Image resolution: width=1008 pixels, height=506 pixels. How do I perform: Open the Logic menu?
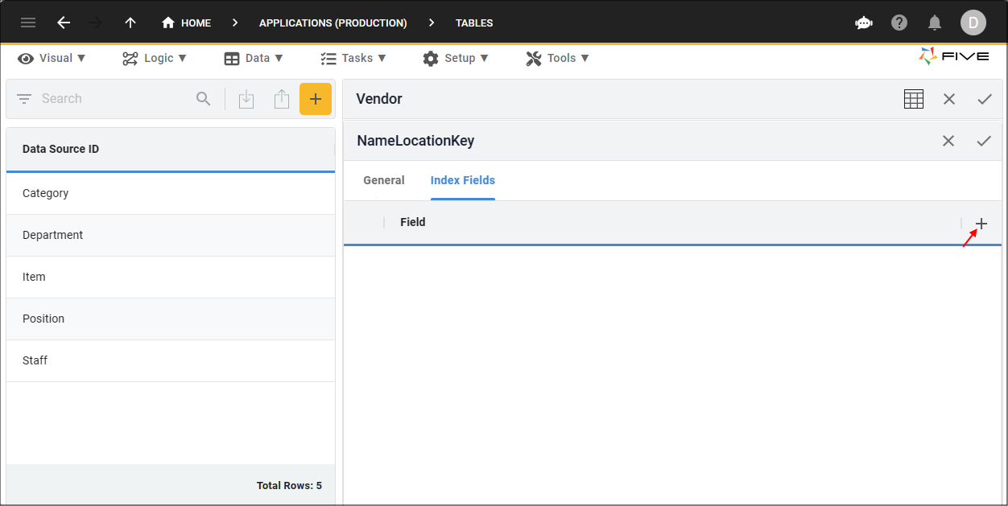point(155,58)
